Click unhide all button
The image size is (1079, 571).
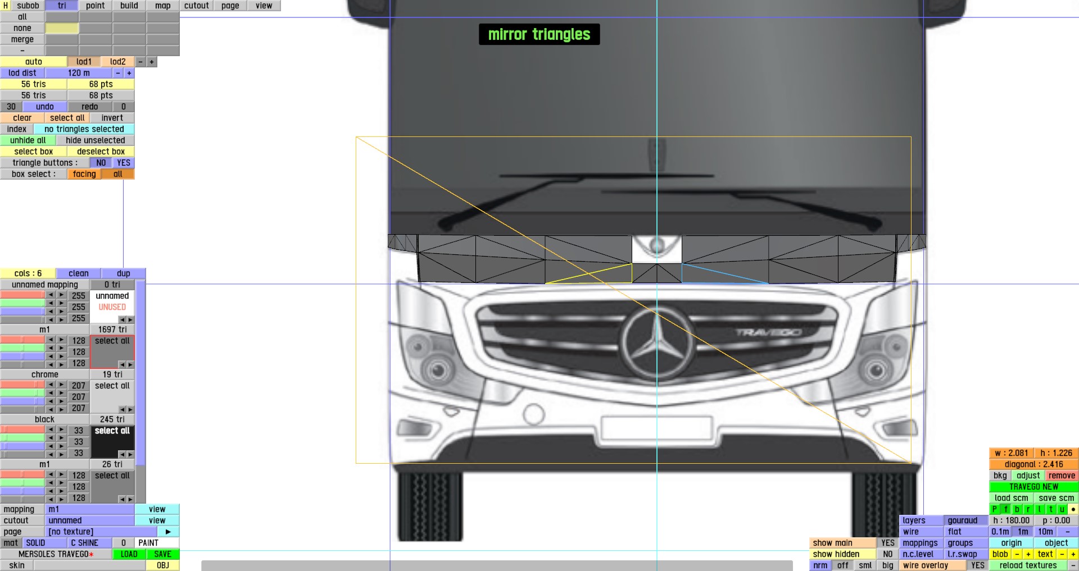(28, 140)
